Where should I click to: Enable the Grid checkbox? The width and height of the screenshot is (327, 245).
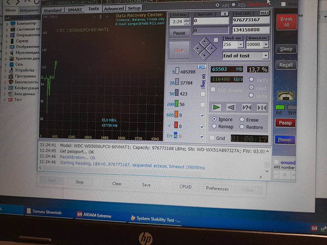click(x=212, y=138)
